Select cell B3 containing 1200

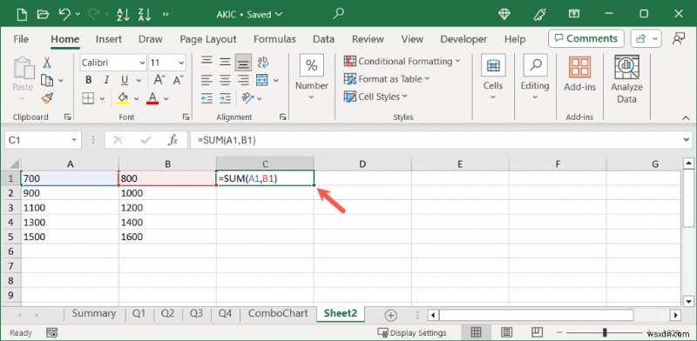[x=167, y=208]
